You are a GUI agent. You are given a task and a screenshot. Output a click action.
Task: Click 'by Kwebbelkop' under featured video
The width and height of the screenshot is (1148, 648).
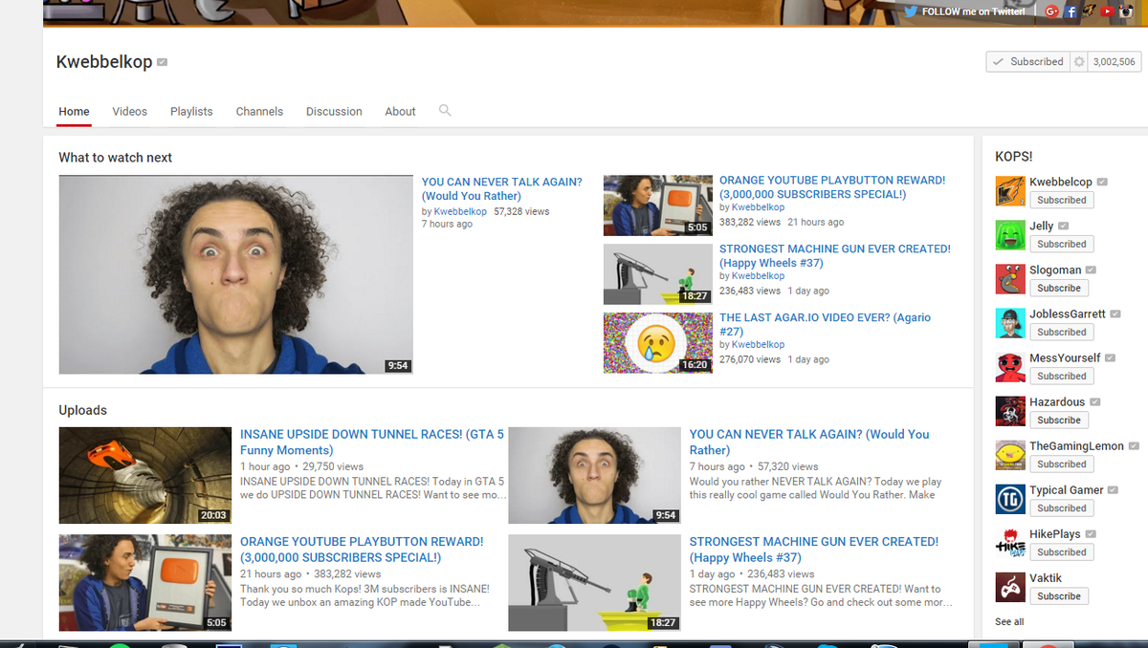click(454, 211)
